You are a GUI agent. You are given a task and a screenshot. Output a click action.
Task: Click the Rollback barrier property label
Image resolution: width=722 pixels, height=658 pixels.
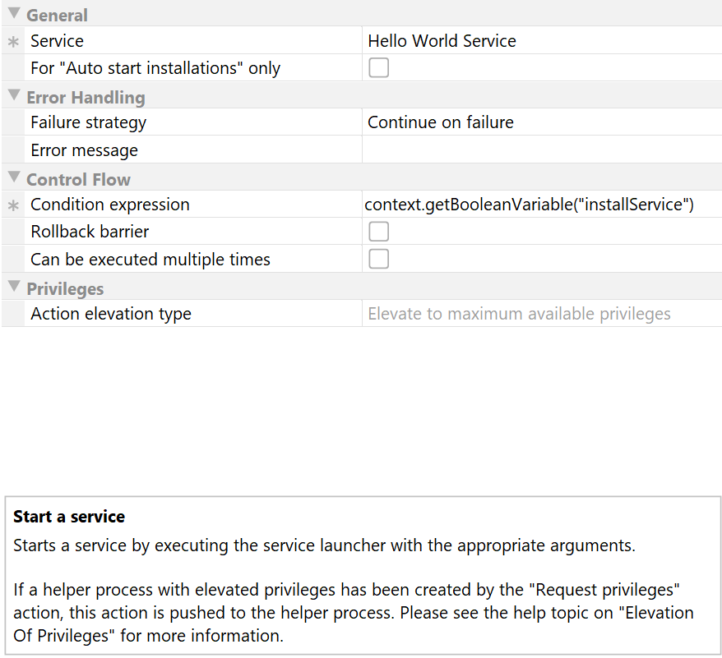click(90, 232)
